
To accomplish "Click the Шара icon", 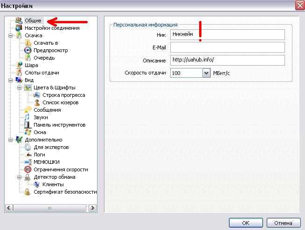I will tap(19, 65).
